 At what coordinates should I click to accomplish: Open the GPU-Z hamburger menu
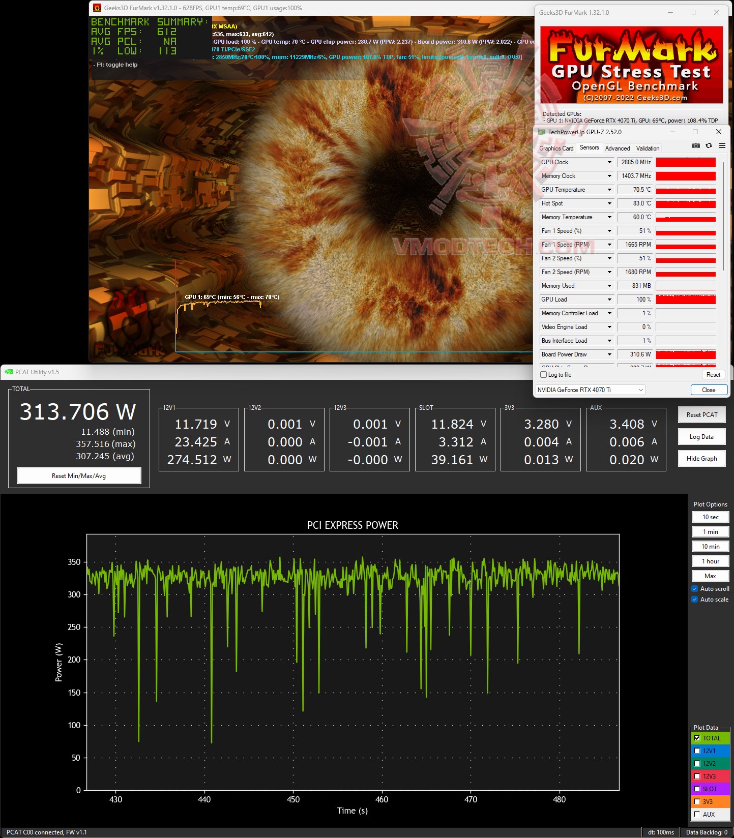point(722,145)
